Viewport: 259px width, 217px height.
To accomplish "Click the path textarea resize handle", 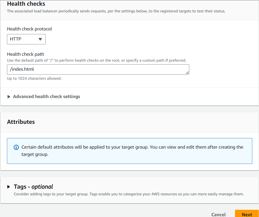I will click(x=187, y=73).
